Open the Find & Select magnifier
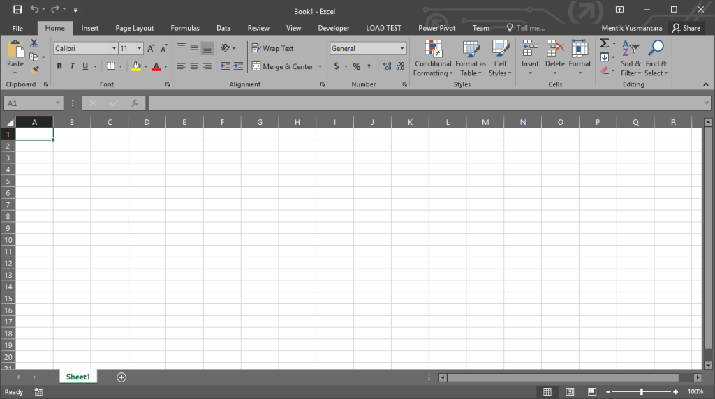Screen dimensions: 715x399 tap(656, 49)
